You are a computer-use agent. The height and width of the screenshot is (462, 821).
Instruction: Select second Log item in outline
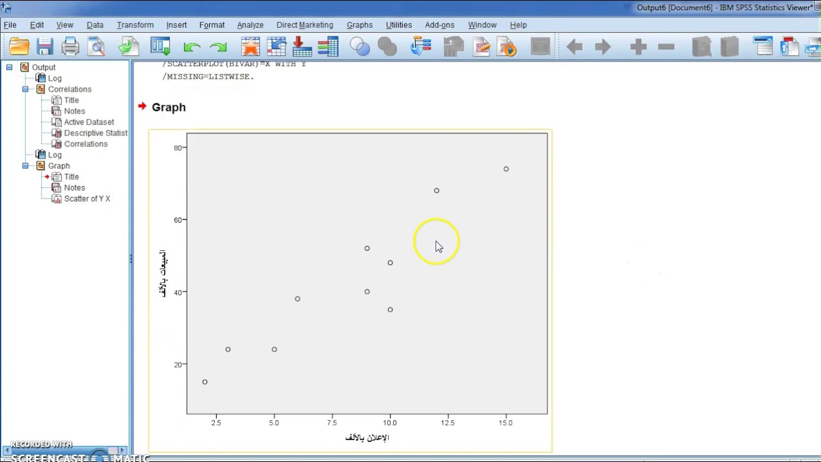(x=55, y=155)
